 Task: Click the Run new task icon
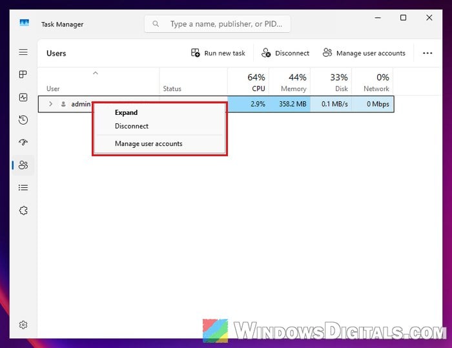[x=195, y=53]
